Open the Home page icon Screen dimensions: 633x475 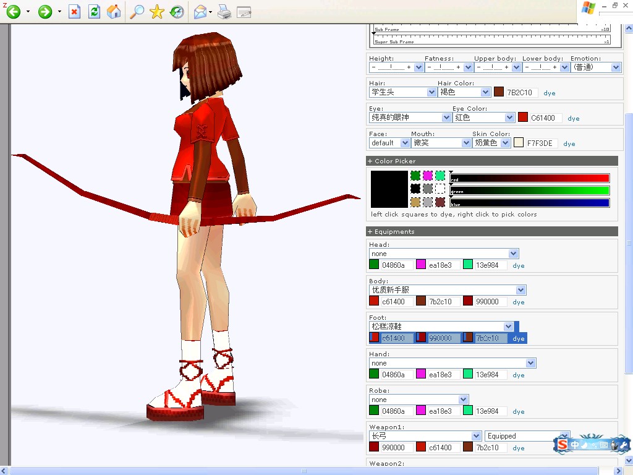coord(114,12)
